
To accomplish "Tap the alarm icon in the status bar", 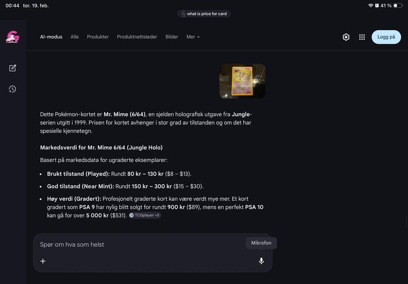I will 377,6.
